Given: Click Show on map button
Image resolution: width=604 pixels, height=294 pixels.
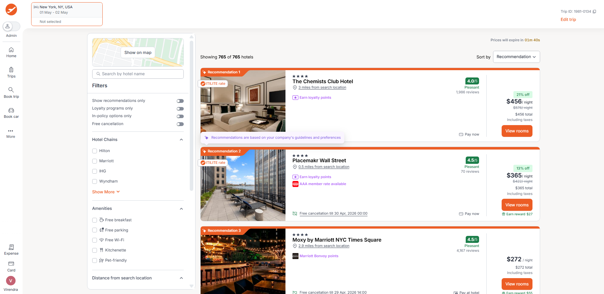Looking at the screenshot, I should (x=138, y=53).
